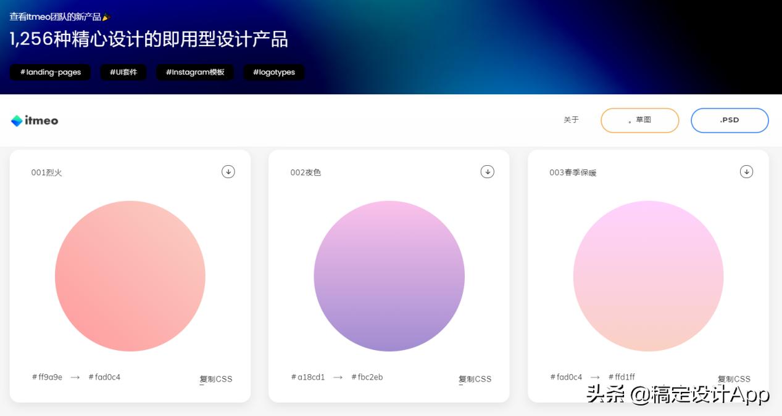
Task: Click the arrow between ff9a9e and fad0c4
Action: pos(75,376)
